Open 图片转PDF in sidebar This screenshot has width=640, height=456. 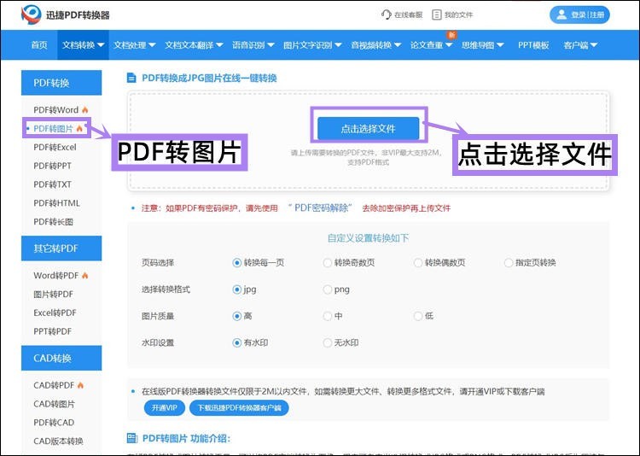53,295
